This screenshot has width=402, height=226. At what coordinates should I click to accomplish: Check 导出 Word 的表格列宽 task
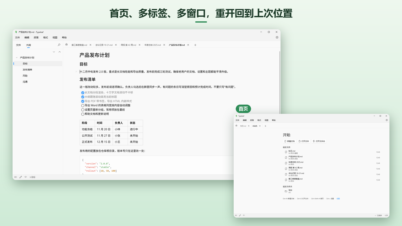point(83,105)
